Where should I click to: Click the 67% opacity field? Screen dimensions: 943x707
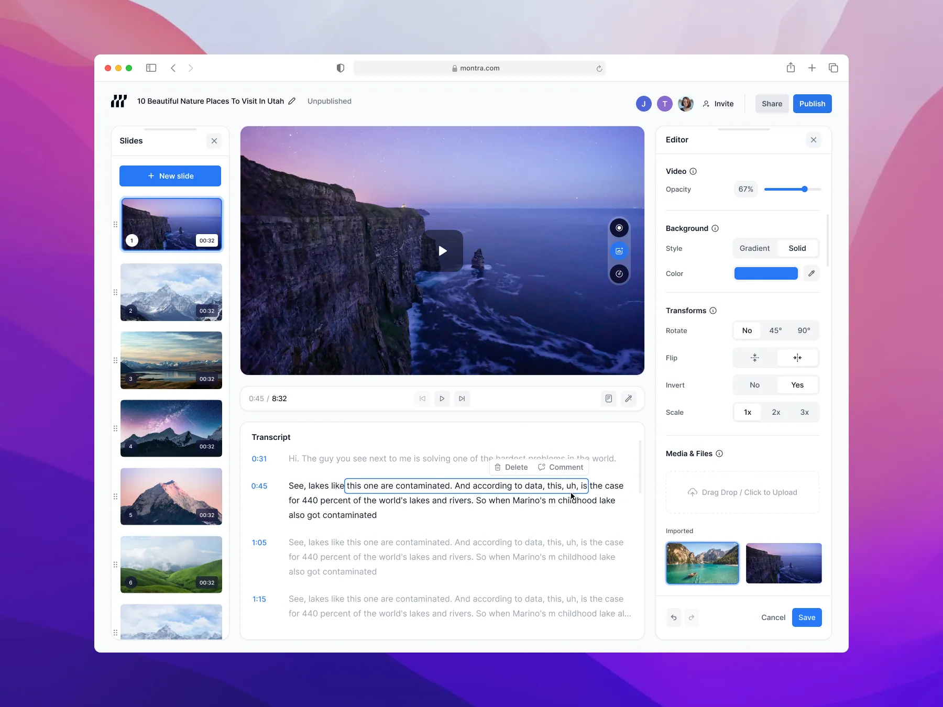[x=746, y=189]
